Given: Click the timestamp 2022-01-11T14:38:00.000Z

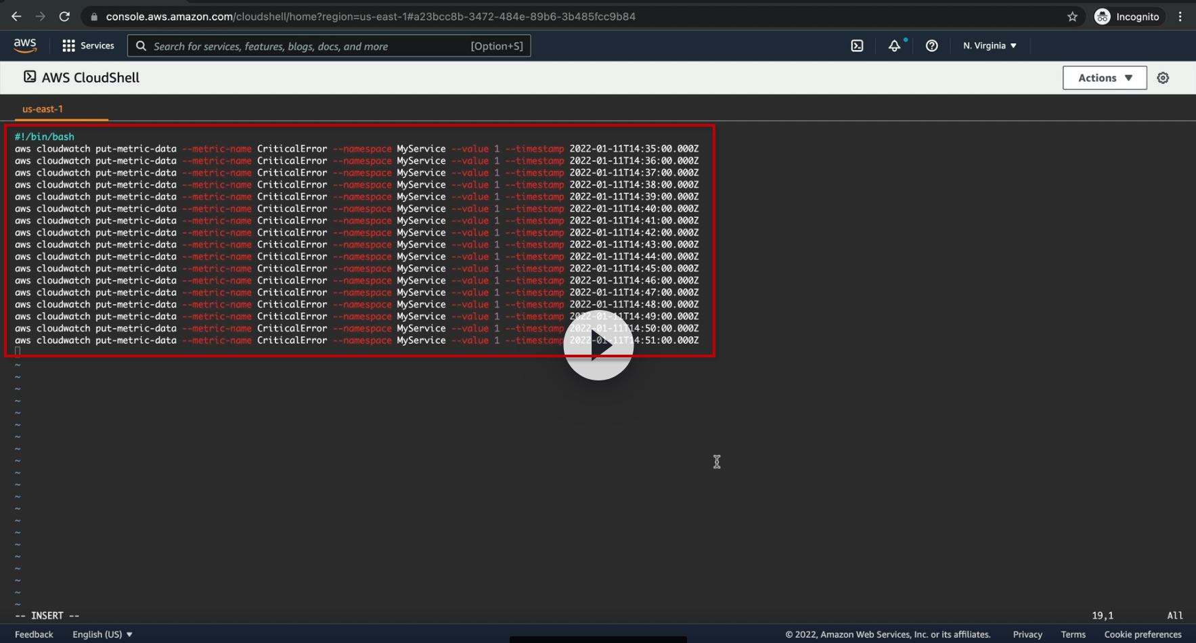Looking at the screenshot, I should pos(634,185).
